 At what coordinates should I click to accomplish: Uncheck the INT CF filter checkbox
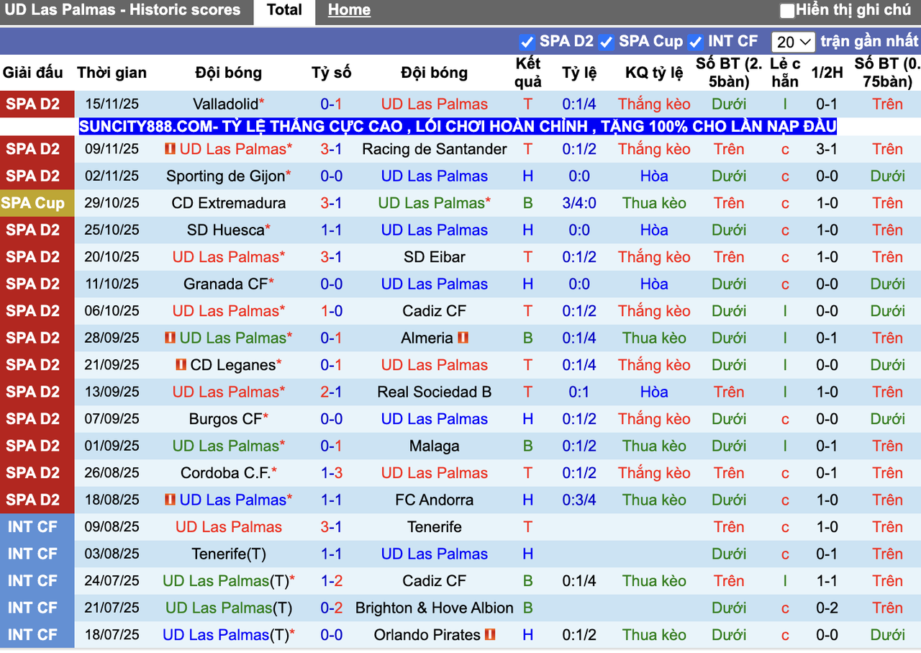click(695, 42)
